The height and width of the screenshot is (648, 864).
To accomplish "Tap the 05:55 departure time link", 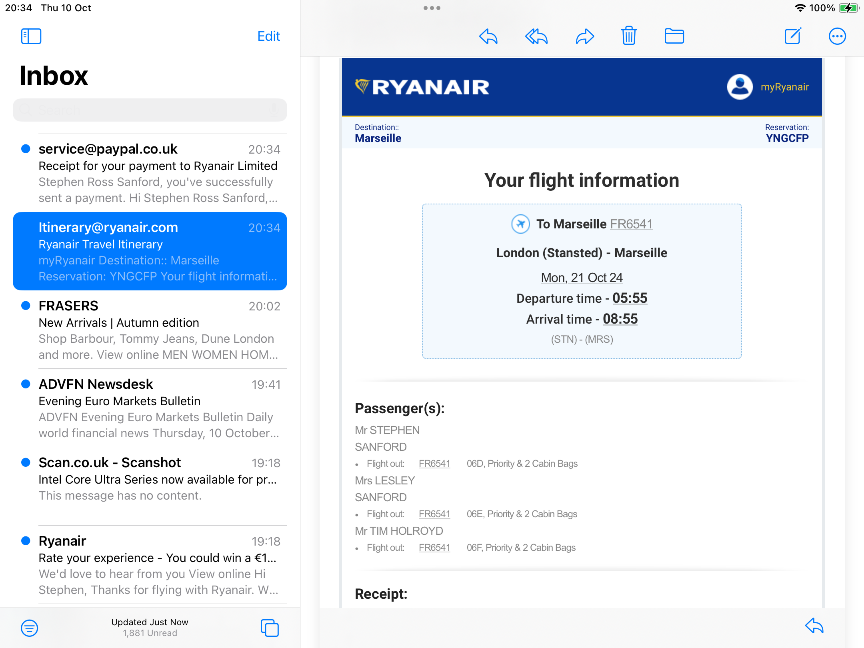I will tap(630, 298).
